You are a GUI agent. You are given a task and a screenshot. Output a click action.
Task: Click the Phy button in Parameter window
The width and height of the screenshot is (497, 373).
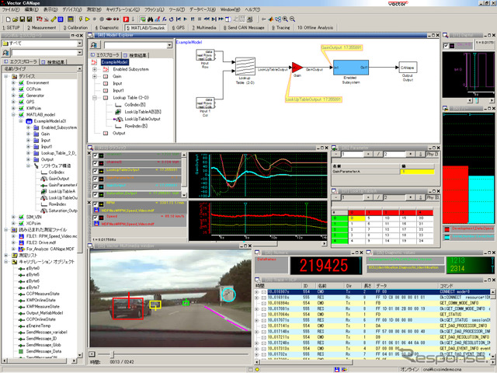(433, 154)
